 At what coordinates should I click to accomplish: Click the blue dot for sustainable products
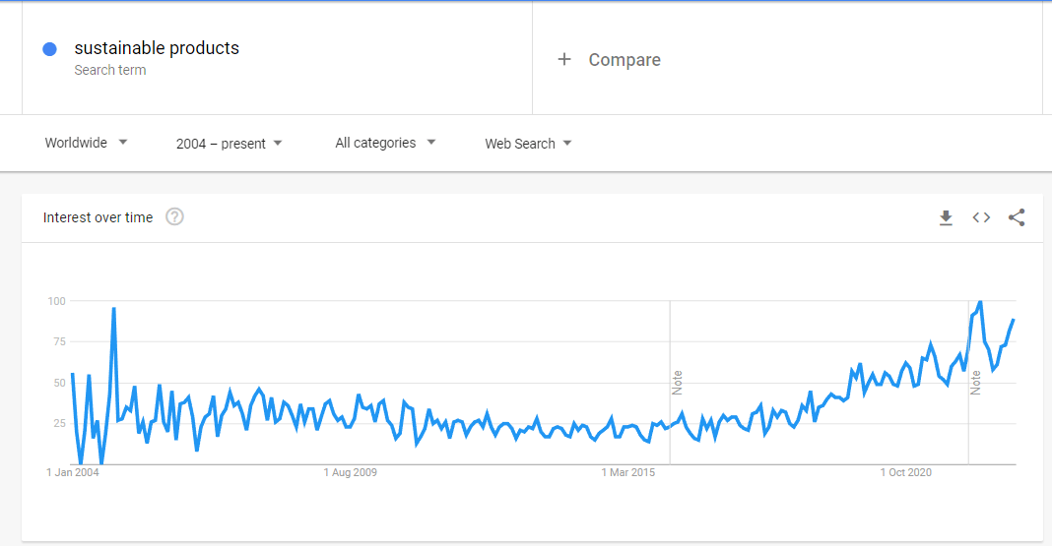coord(49,49)
